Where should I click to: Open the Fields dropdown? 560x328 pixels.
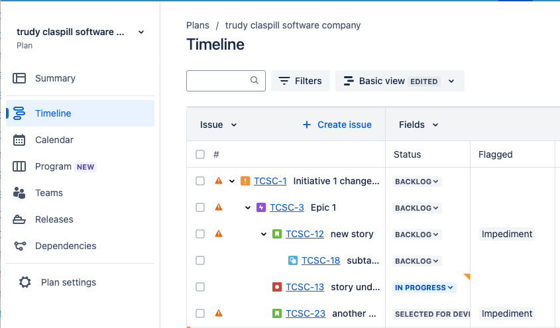coord(419,125)
